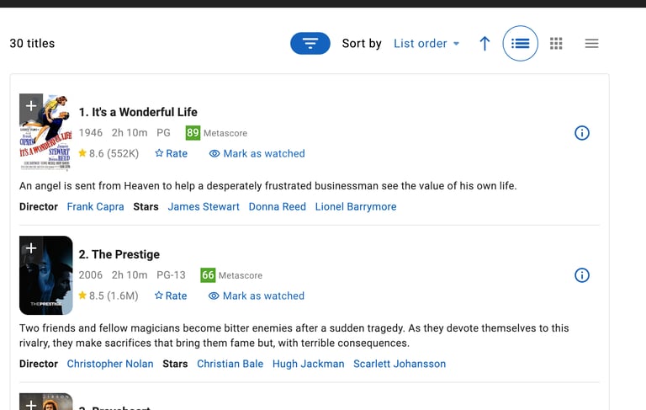This screenshot has width=646, height=410.
Task: Switch to compact list view
Action: [x=591, y=44]
